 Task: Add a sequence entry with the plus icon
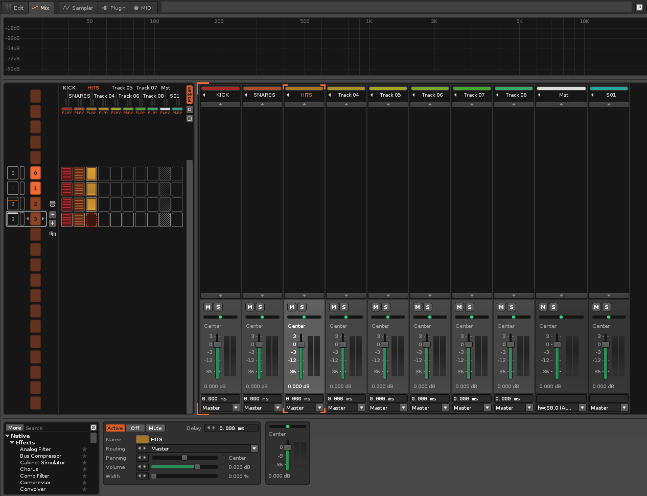pos(53,223)
